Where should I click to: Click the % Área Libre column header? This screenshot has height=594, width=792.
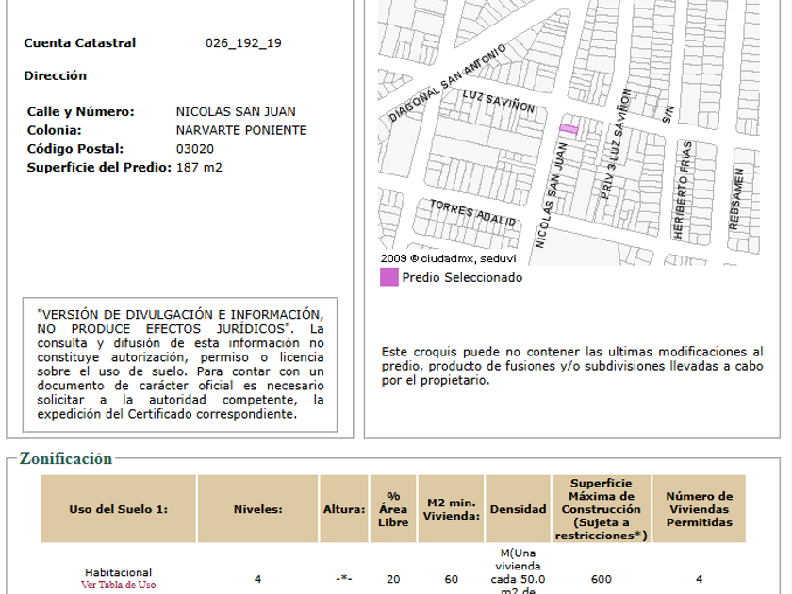393,509
